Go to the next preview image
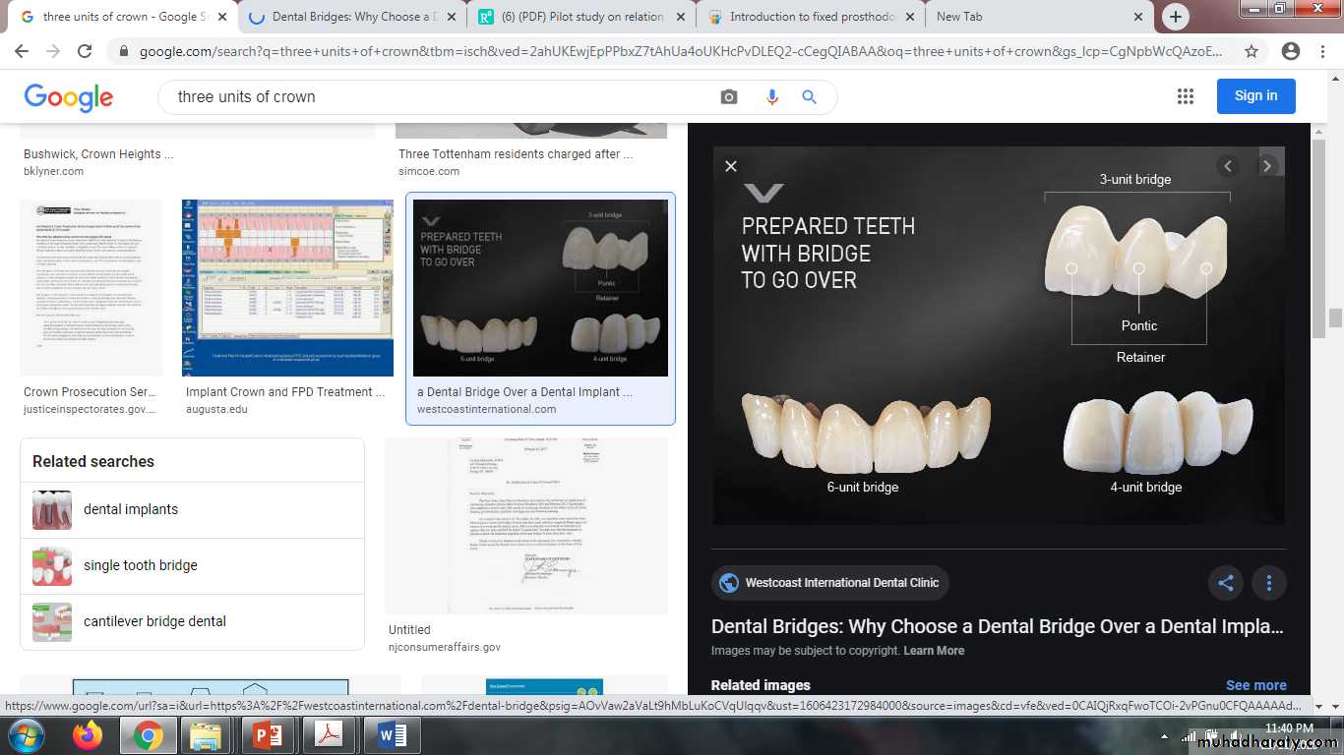 pyautogui.click(x=1267, y=166)
